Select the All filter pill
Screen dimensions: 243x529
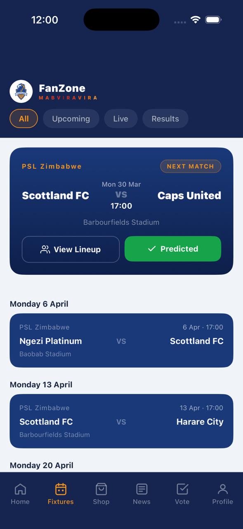23,119
